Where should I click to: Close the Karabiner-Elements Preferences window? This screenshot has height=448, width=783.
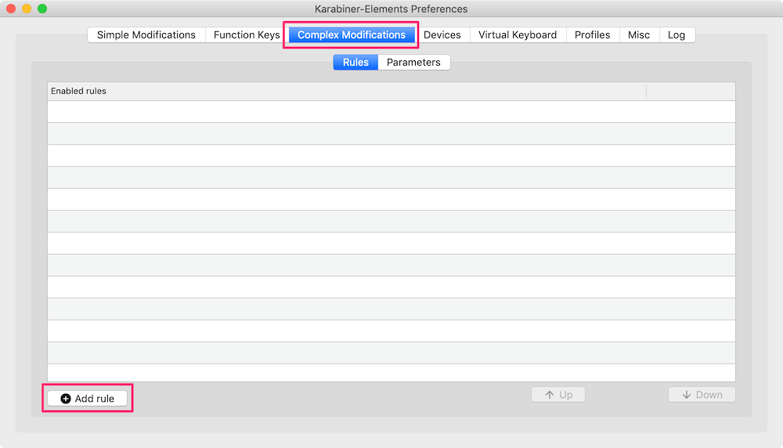pyautogui.click(x=11, y=9)
